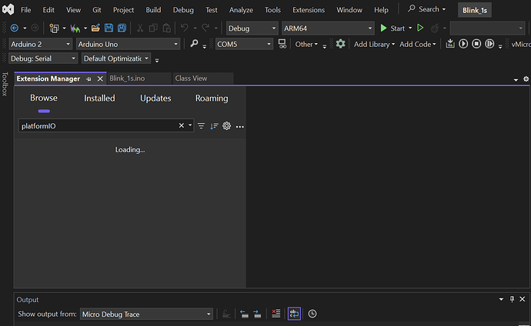
Task: Click the Clear All output icon
Action: pyautogui.click(x=276, y=314)
